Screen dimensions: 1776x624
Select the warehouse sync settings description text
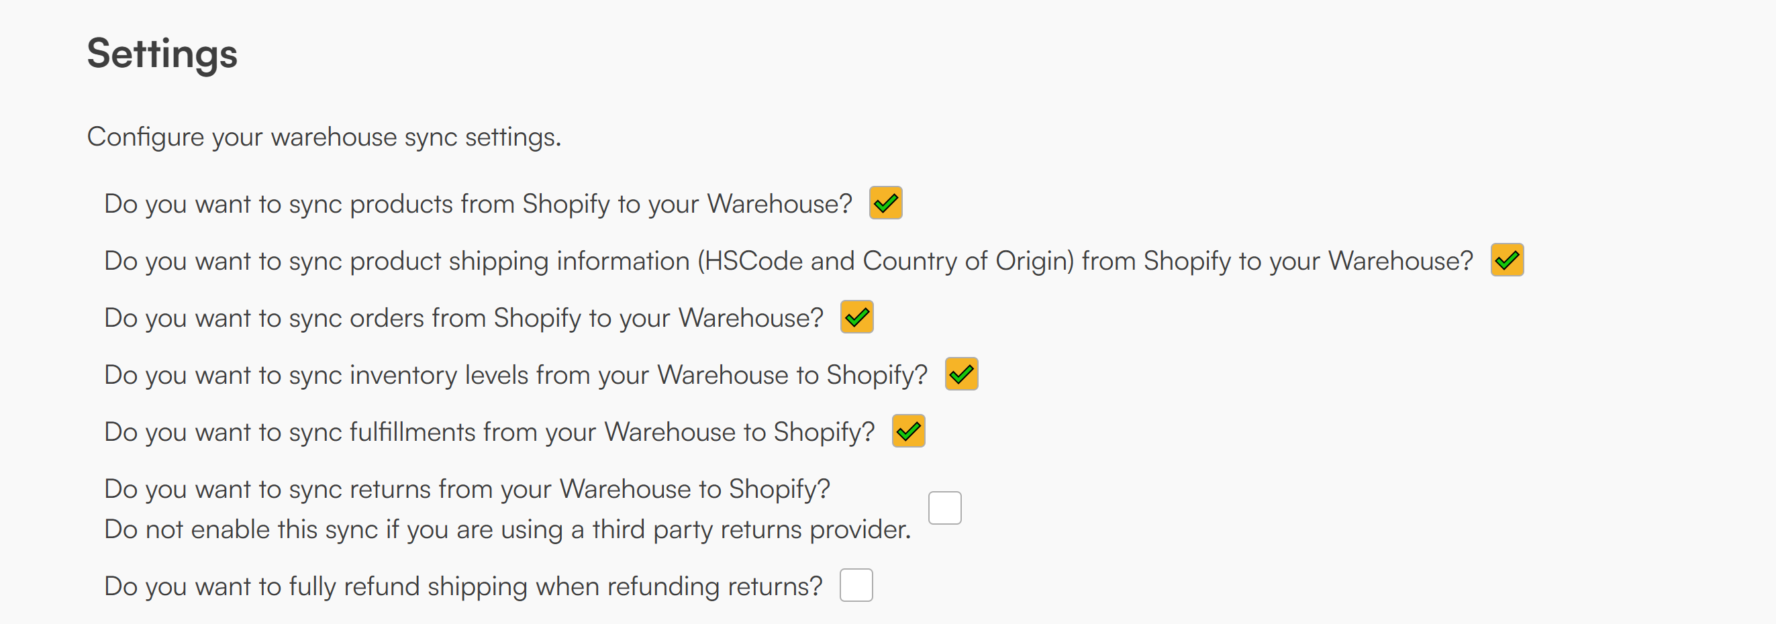tap(324, 136)
